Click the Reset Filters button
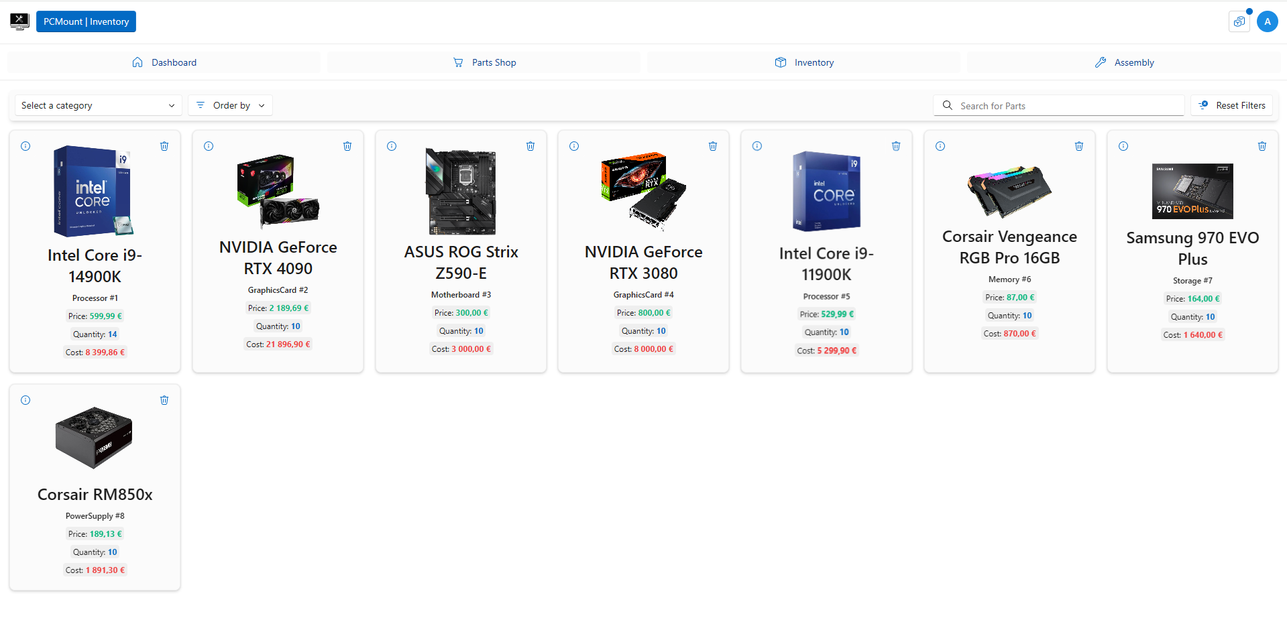1287x630 pixels. click(x=1231, y=105)
